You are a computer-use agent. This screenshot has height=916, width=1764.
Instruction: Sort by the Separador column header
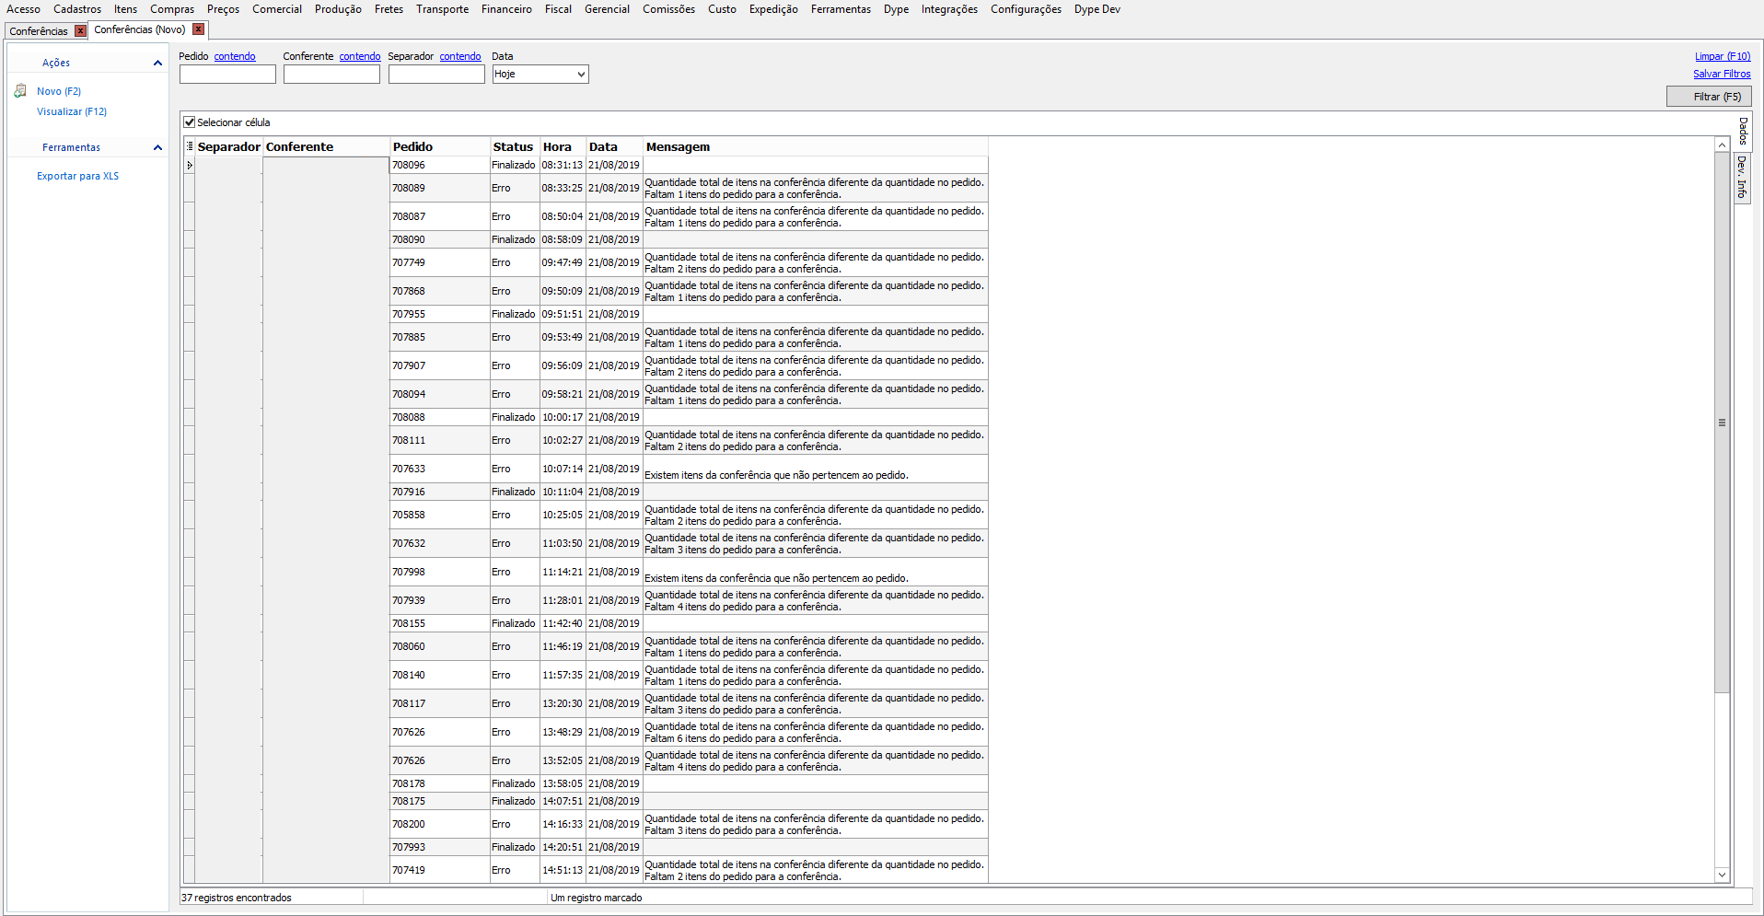228,147
